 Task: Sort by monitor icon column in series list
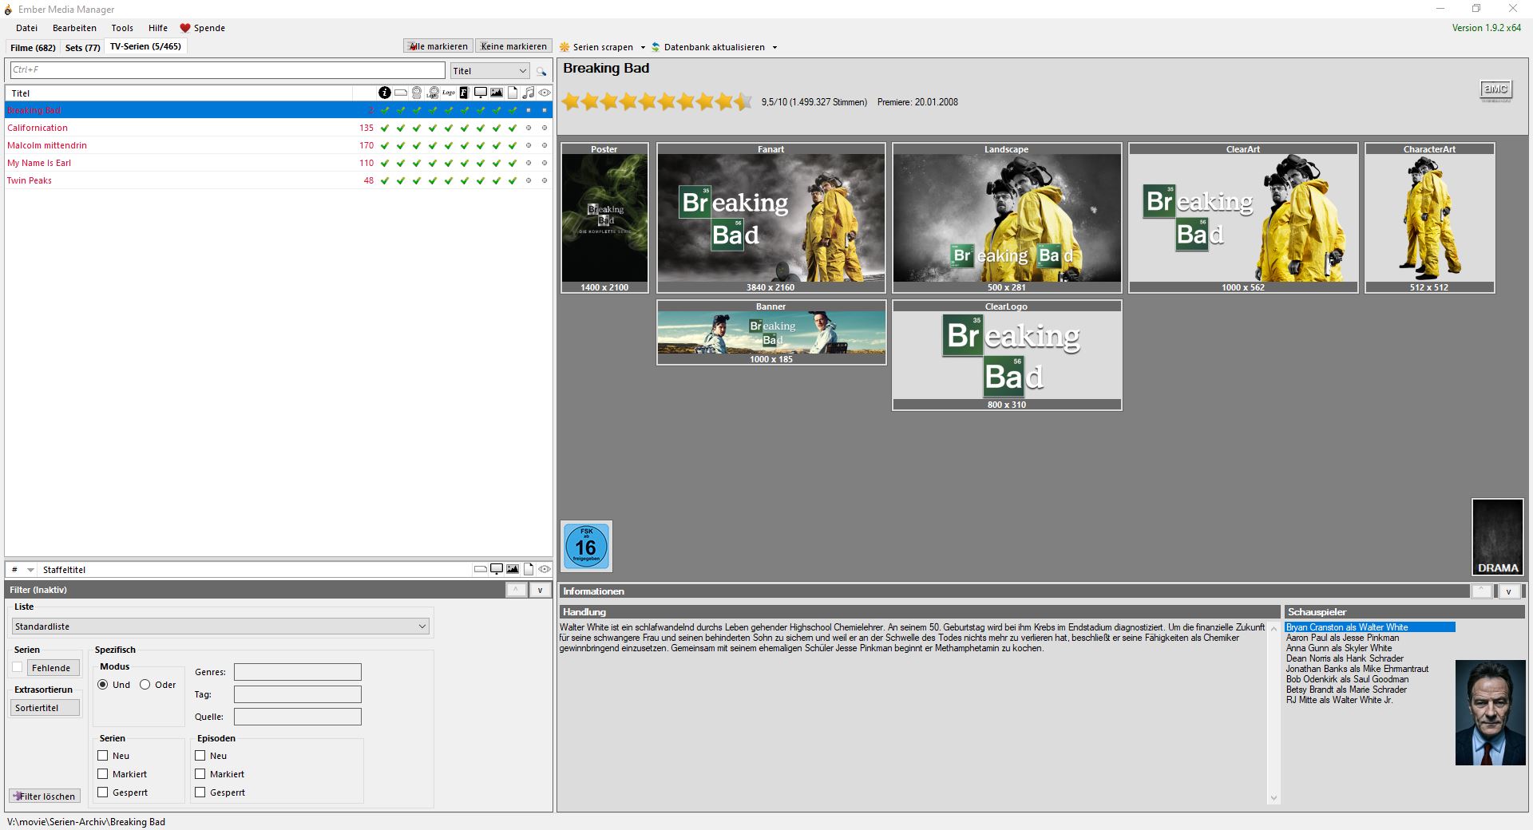pyautogui.click(x=481, y=93)
